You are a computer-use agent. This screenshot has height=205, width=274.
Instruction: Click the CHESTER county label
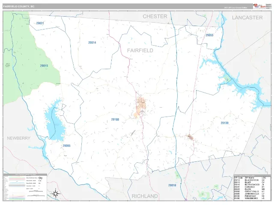(155, 16)
